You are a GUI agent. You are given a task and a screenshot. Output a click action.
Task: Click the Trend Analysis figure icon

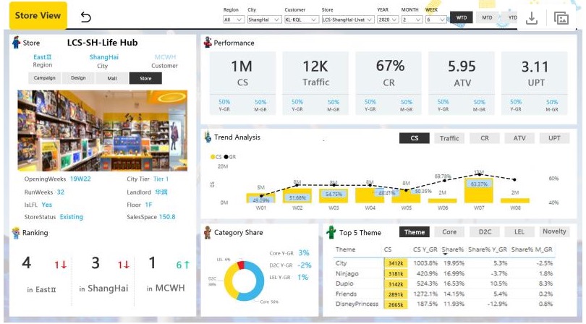click(207, 137)
